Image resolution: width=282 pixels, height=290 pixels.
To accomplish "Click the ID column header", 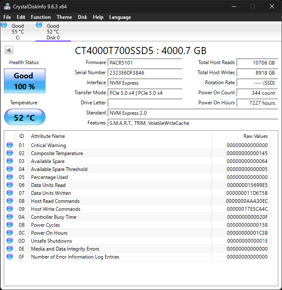I will [x=21, y=136].
